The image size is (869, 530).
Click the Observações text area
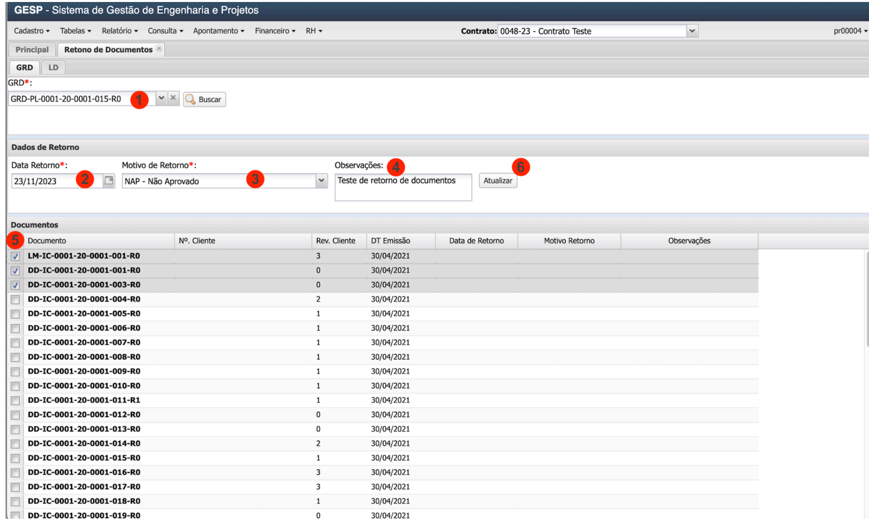pyautogui.click(x=403, y=187)
